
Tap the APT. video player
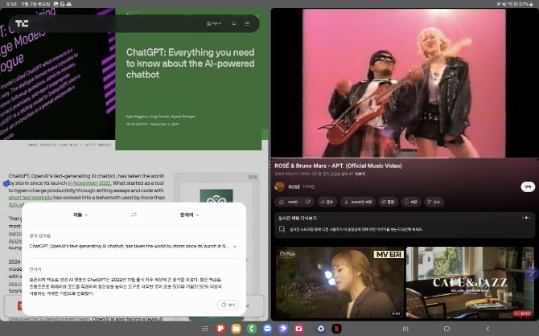tap(404, 81)
